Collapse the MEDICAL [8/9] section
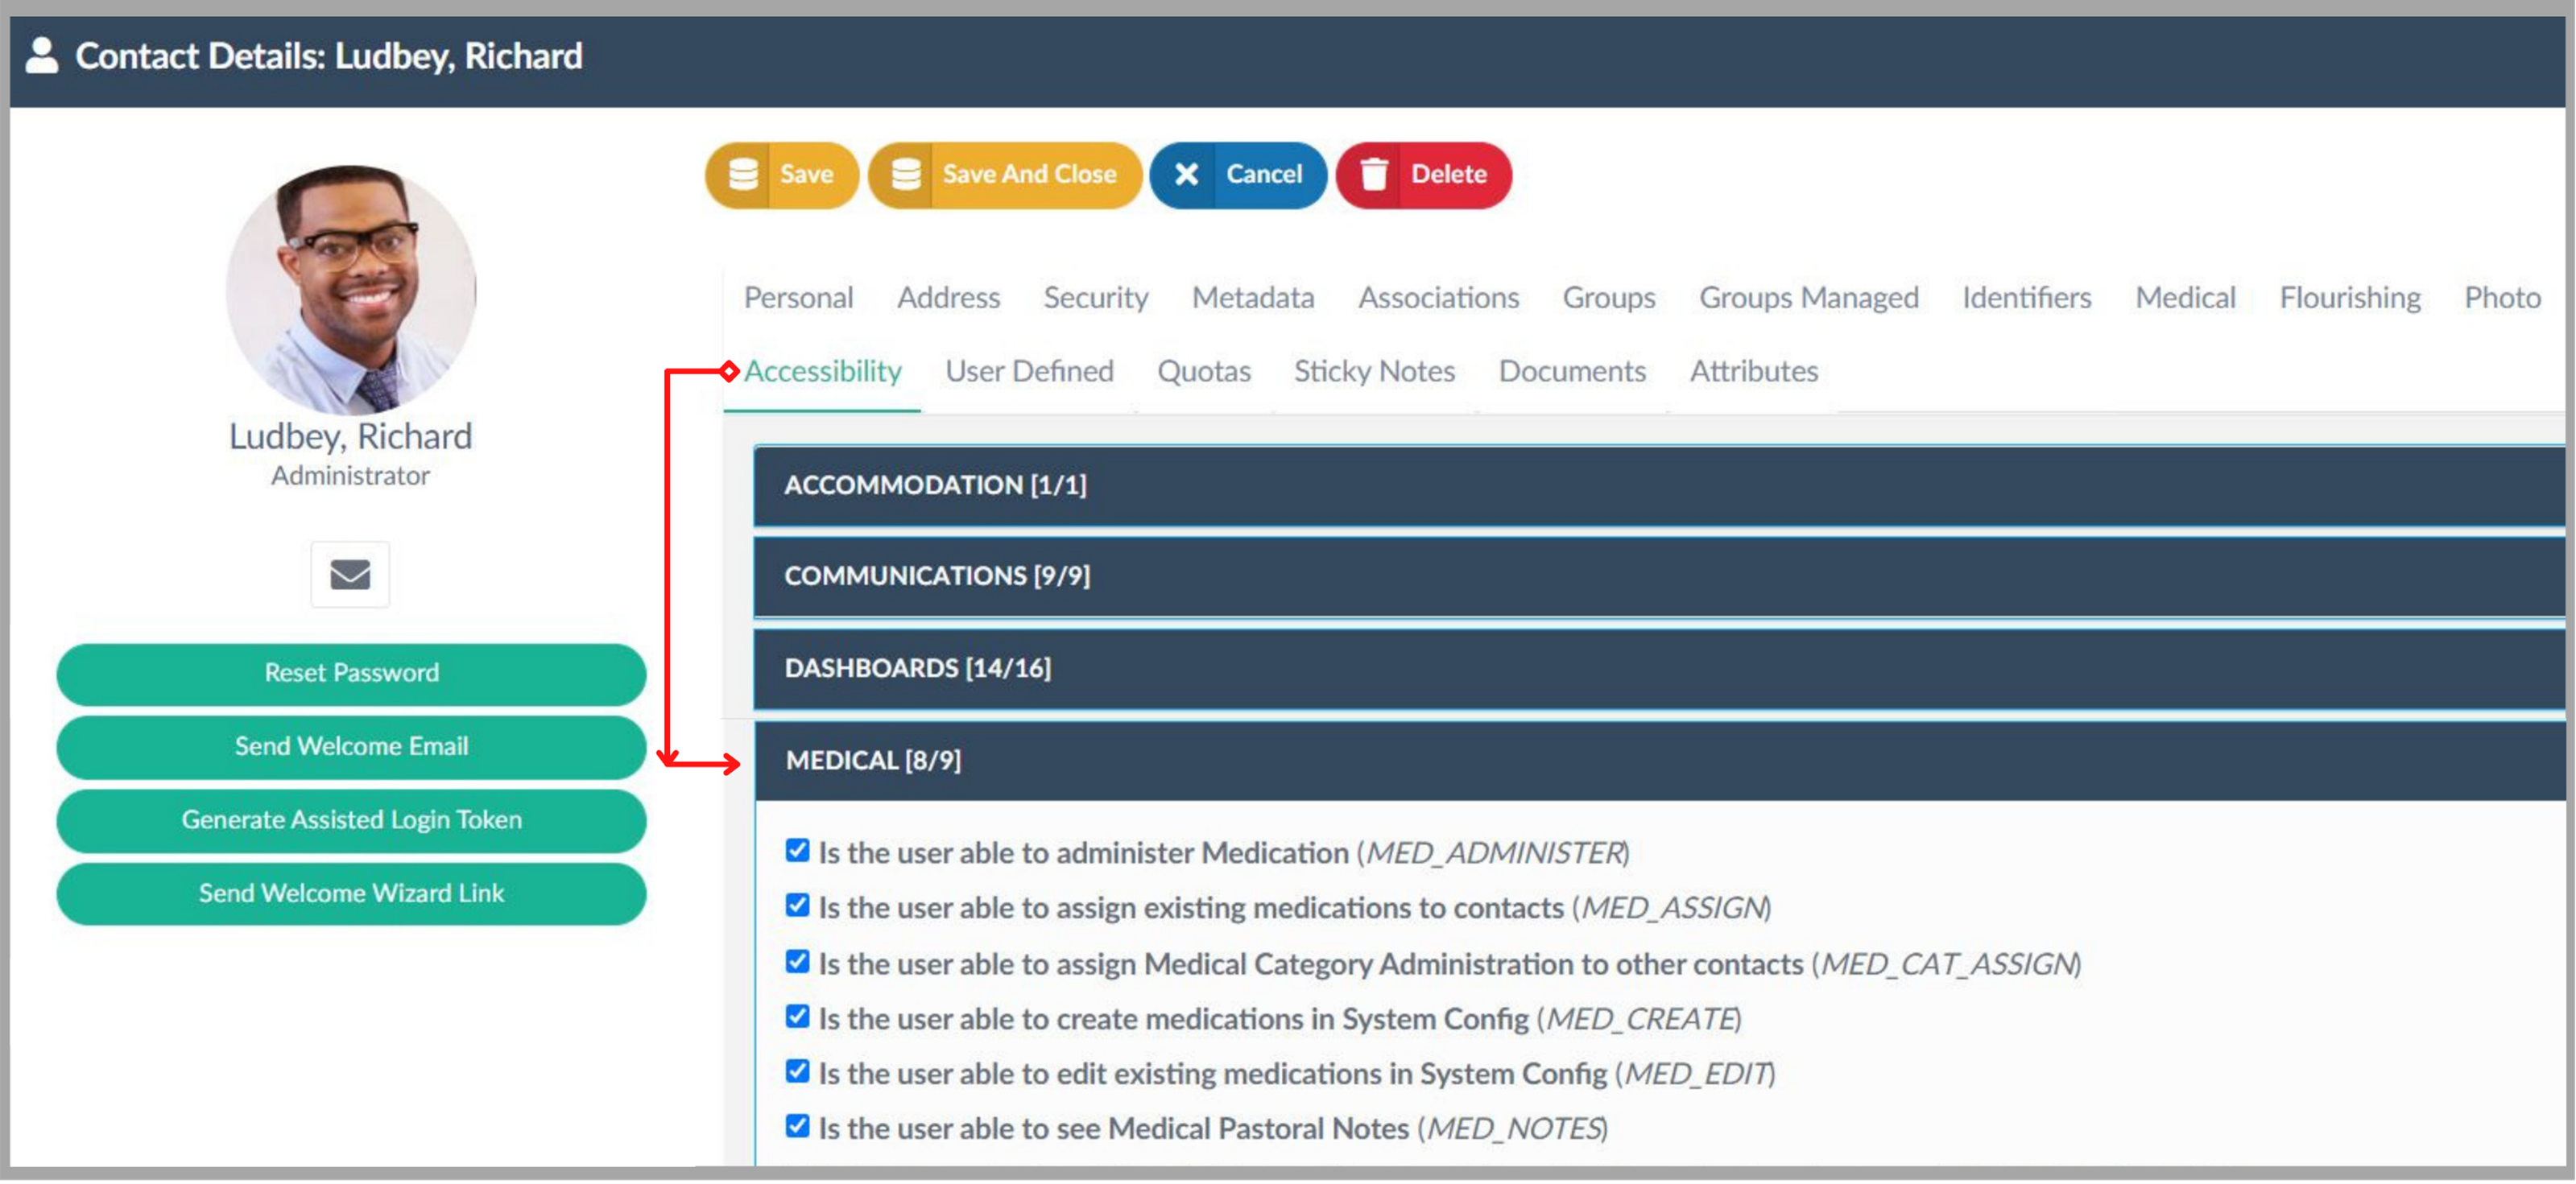 [x=873, y=761]
